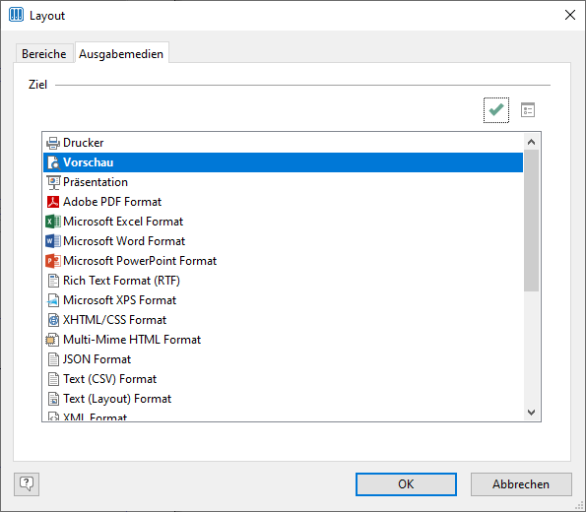Viewport: 586px width, 512px height.
Task: Click the green checkmark default-target button
Action: coord(496,110)
